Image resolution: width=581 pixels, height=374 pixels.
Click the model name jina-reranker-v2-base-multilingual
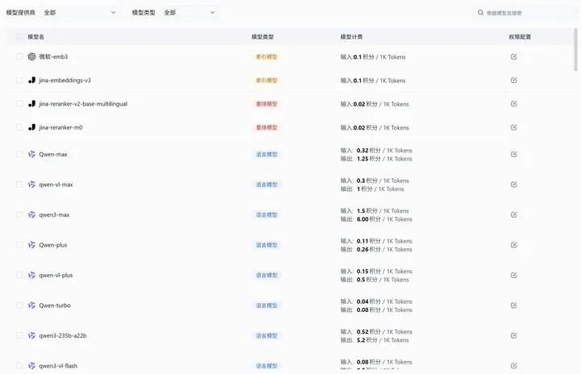point(83,104)
